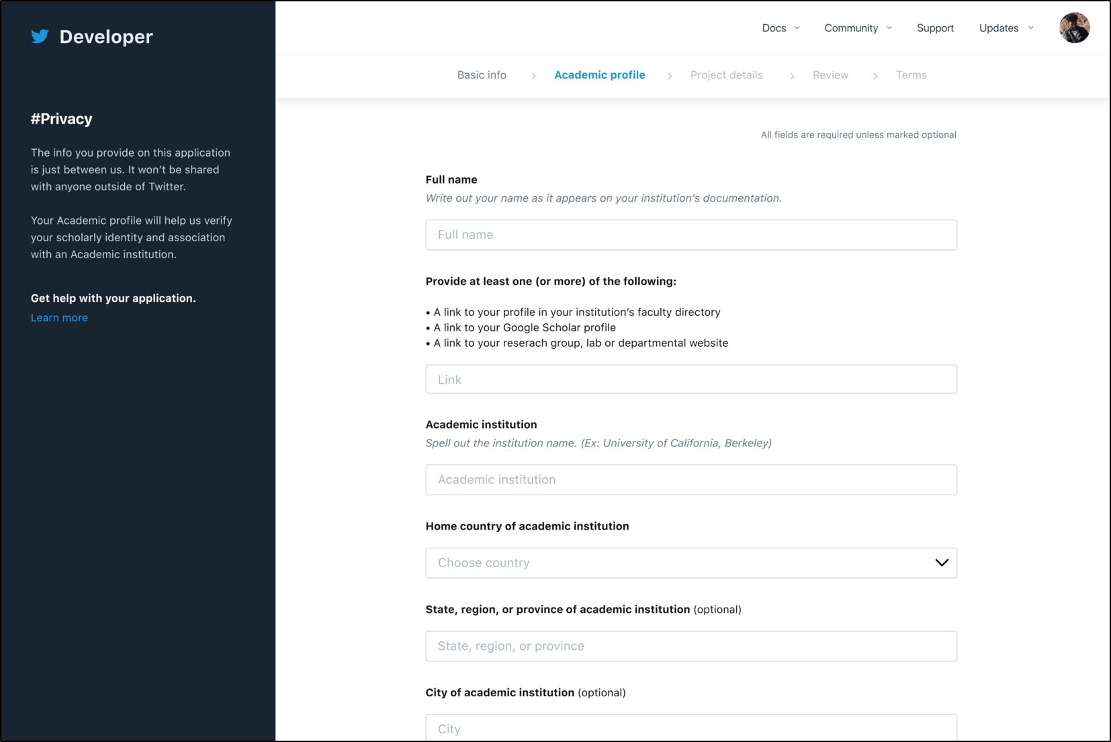Switch to the Review step

coord(830,75)
